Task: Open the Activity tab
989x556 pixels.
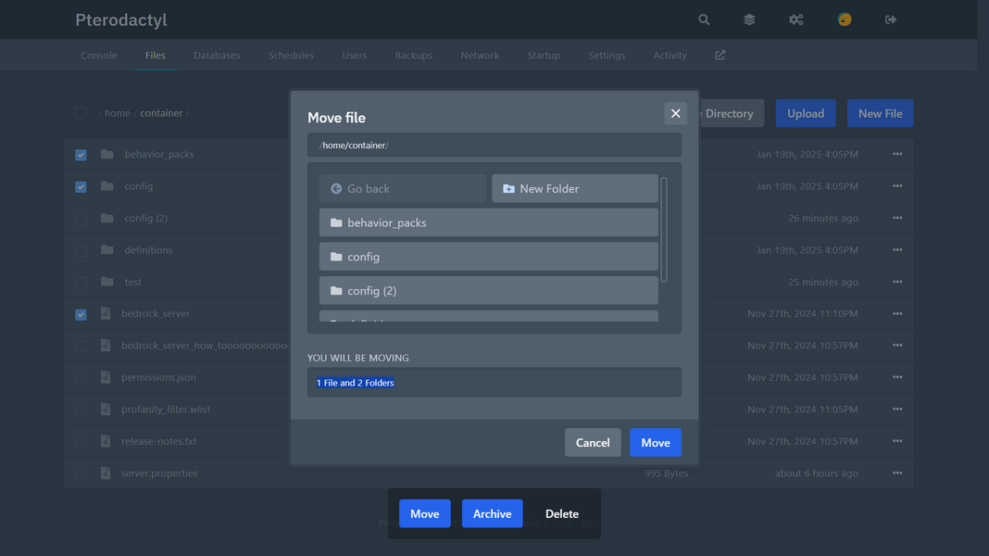Action: click(670, 55)
